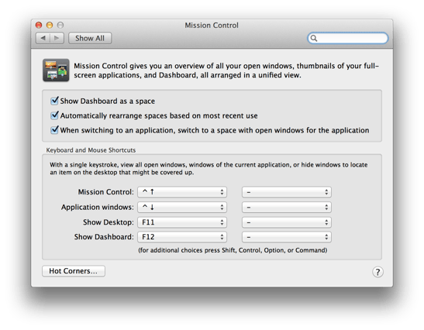Close the Mission Control window
This screenshot has height=330, width=424.
pos(39,25)
